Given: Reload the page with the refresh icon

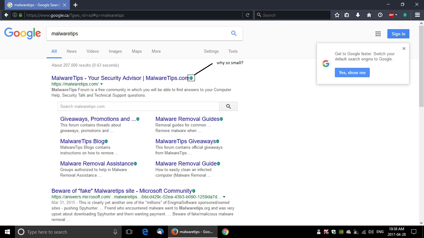Looking at the screenshot, I should point(247,15).
